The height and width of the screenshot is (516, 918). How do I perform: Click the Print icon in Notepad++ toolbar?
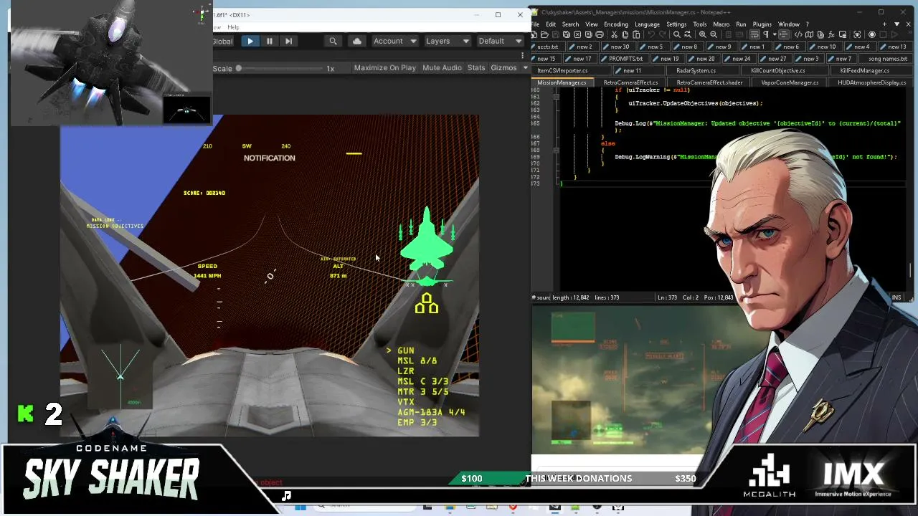pyautogui.click(x=598, y=34)
